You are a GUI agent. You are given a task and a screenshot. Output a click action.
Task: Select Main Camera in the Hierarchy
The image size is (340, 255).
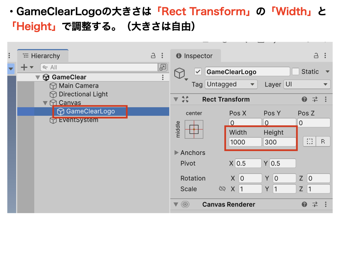78,86
